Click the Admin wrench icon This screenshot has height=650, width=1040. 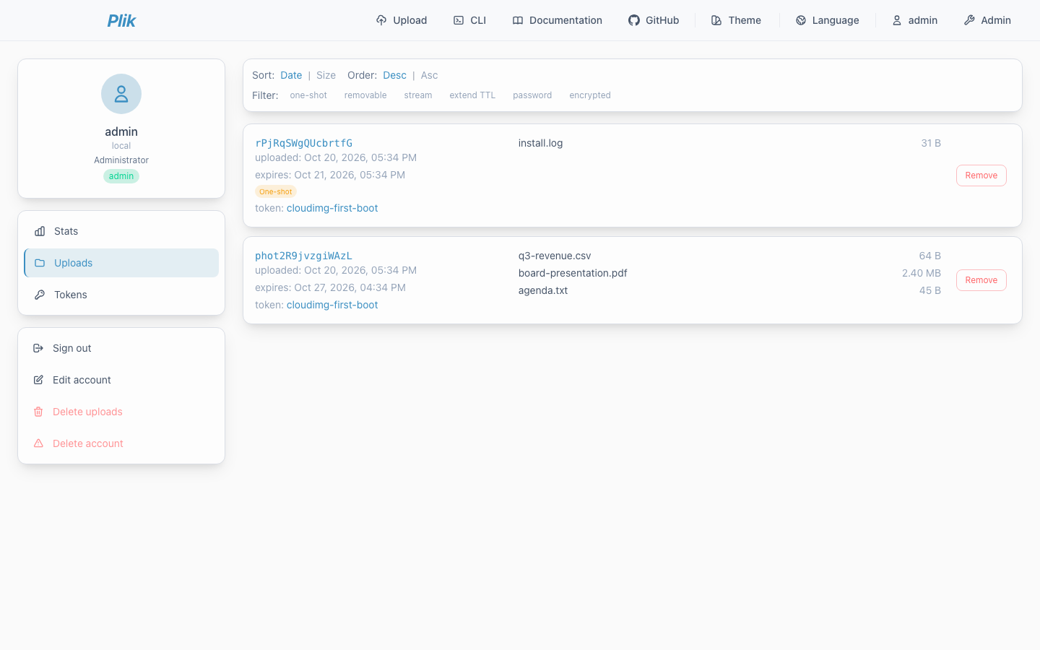(969, 20)
